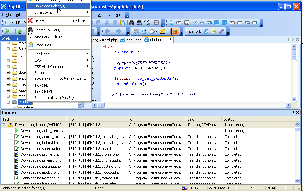Click editor vertical scrollbar down arrow
Screen dimensions: 303x191
(294, 99)
